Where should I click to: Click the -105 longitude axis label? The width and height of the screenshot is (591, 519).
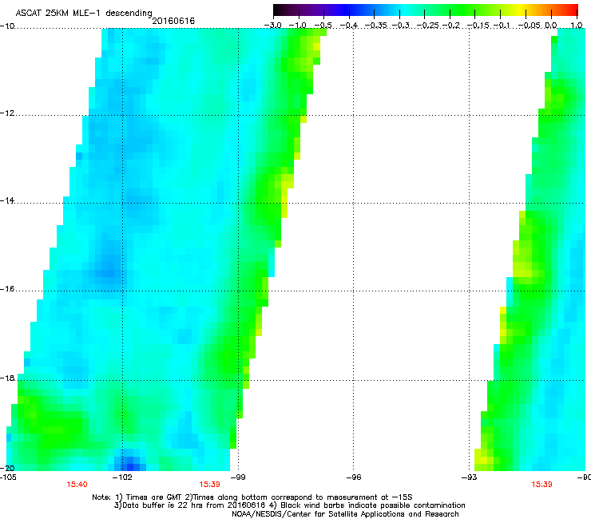point(8,477)
